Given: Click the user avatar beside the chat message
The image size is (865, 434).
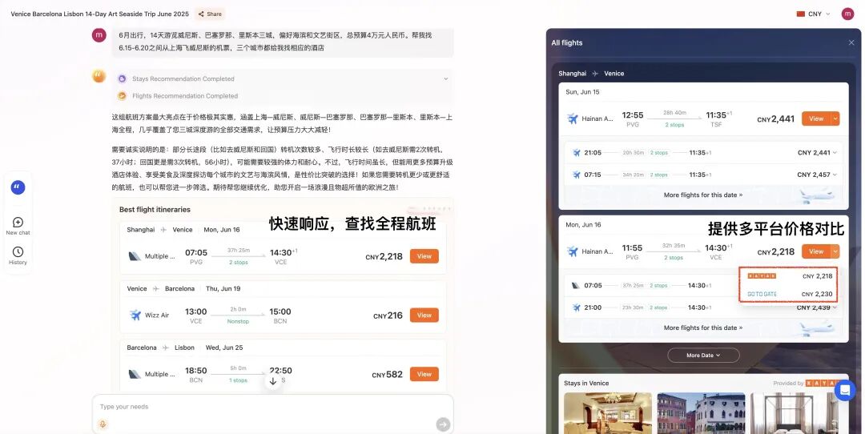Looking at the screenshot, I should (x=99, y=35).
